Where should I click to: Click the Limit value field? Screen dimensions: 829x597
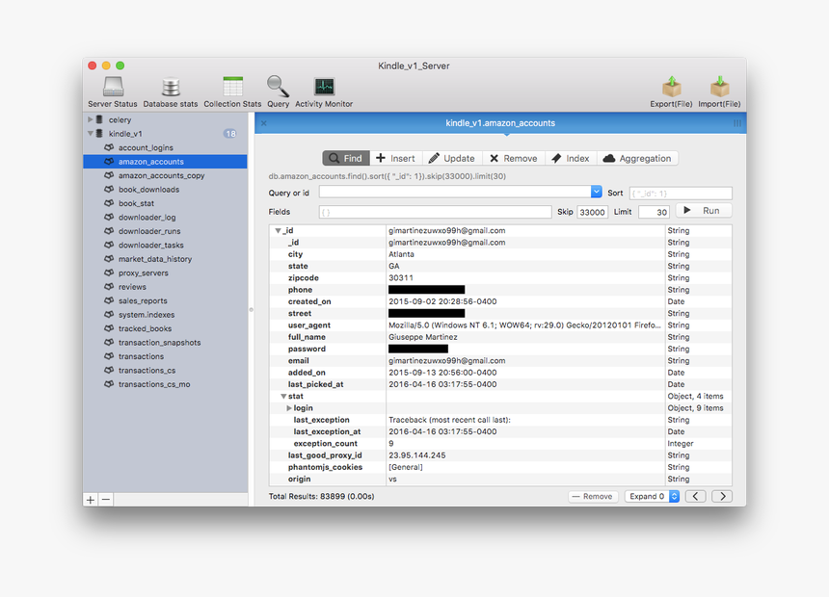(654, 213)
